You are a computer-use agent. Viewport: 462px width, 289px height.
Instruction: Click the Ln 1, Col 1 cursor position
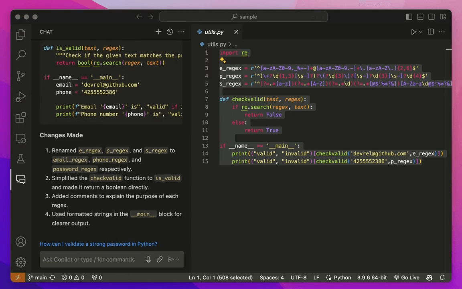coord(221,277)
